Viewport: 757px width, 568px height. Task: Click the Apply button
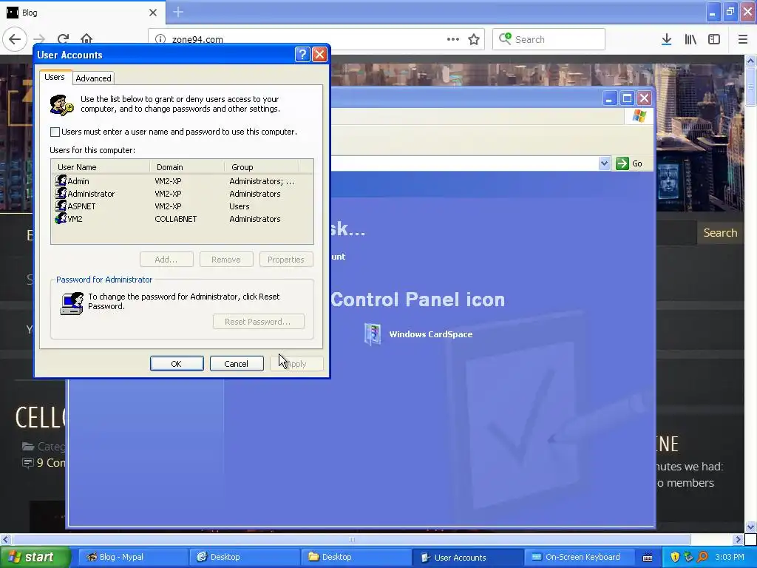296,364
